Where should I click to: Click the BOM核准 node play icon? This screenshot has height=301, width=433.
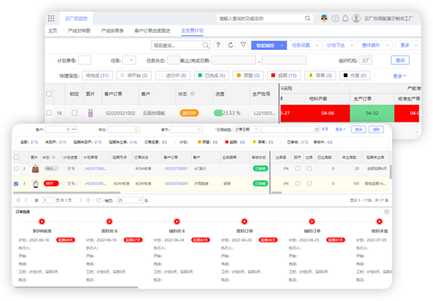(42, 222)
